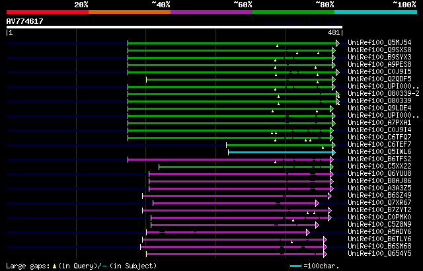
Task: Select the UniRef100_C0PMK0 label
Action: [x=379, y=217]
